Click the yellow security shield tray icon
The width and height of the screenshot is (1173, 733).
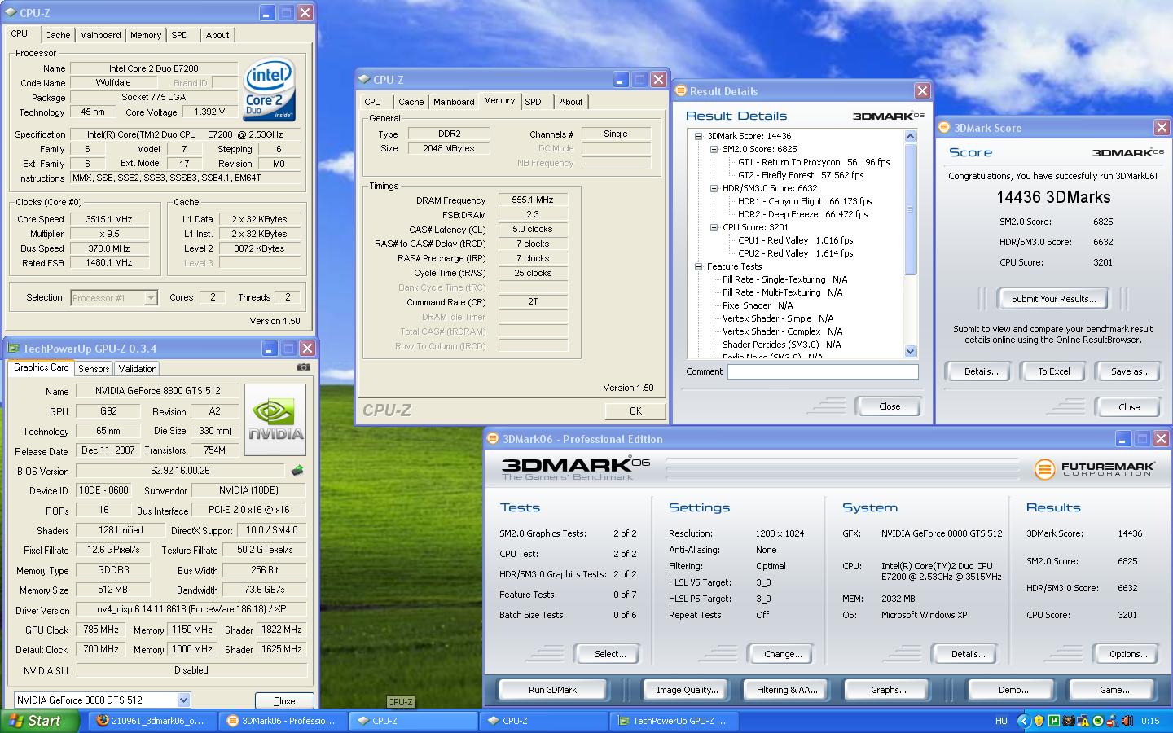click(x=1040, y=721)
